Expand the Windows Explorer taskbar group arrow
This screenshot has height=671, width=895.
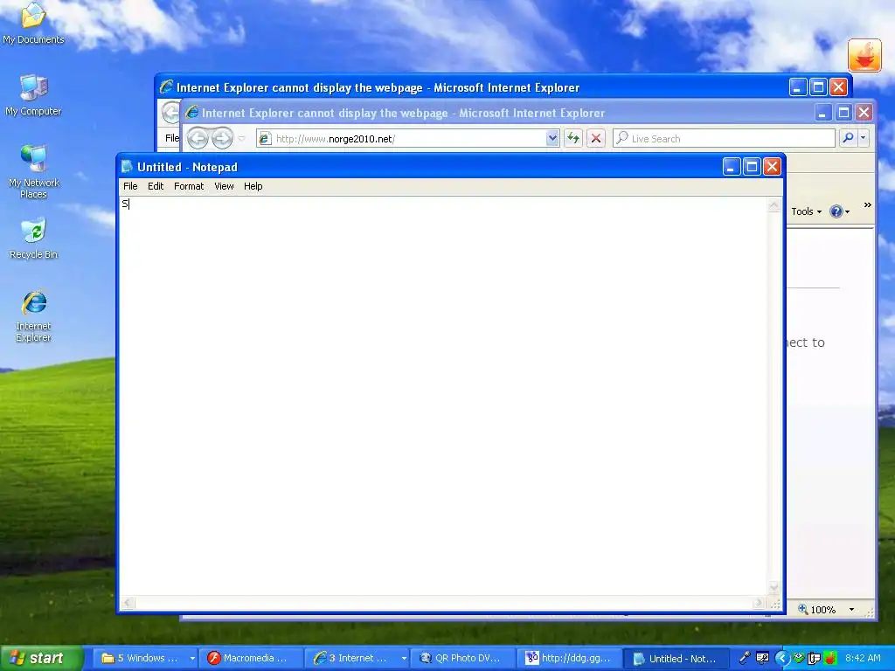click(x=192, y=659)
